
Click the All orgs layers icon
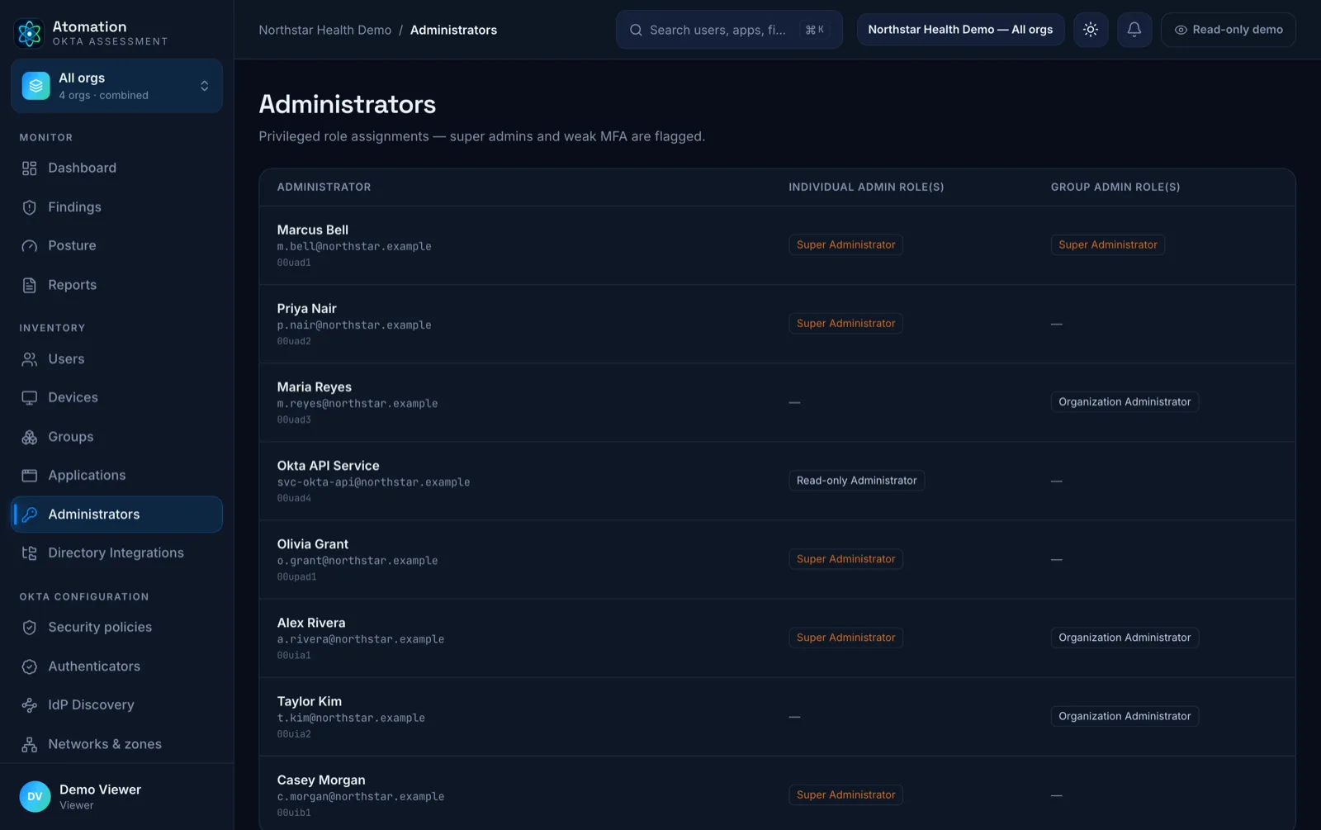(x=36, y=86)
